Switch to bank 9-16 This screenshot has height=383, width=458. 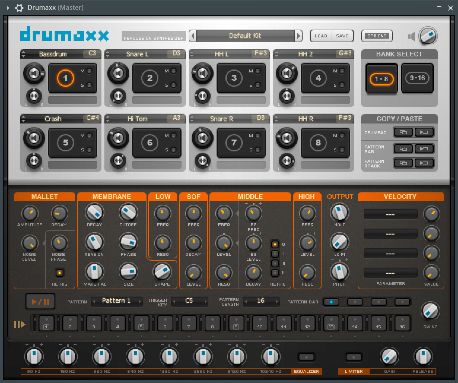click(417, 78)
